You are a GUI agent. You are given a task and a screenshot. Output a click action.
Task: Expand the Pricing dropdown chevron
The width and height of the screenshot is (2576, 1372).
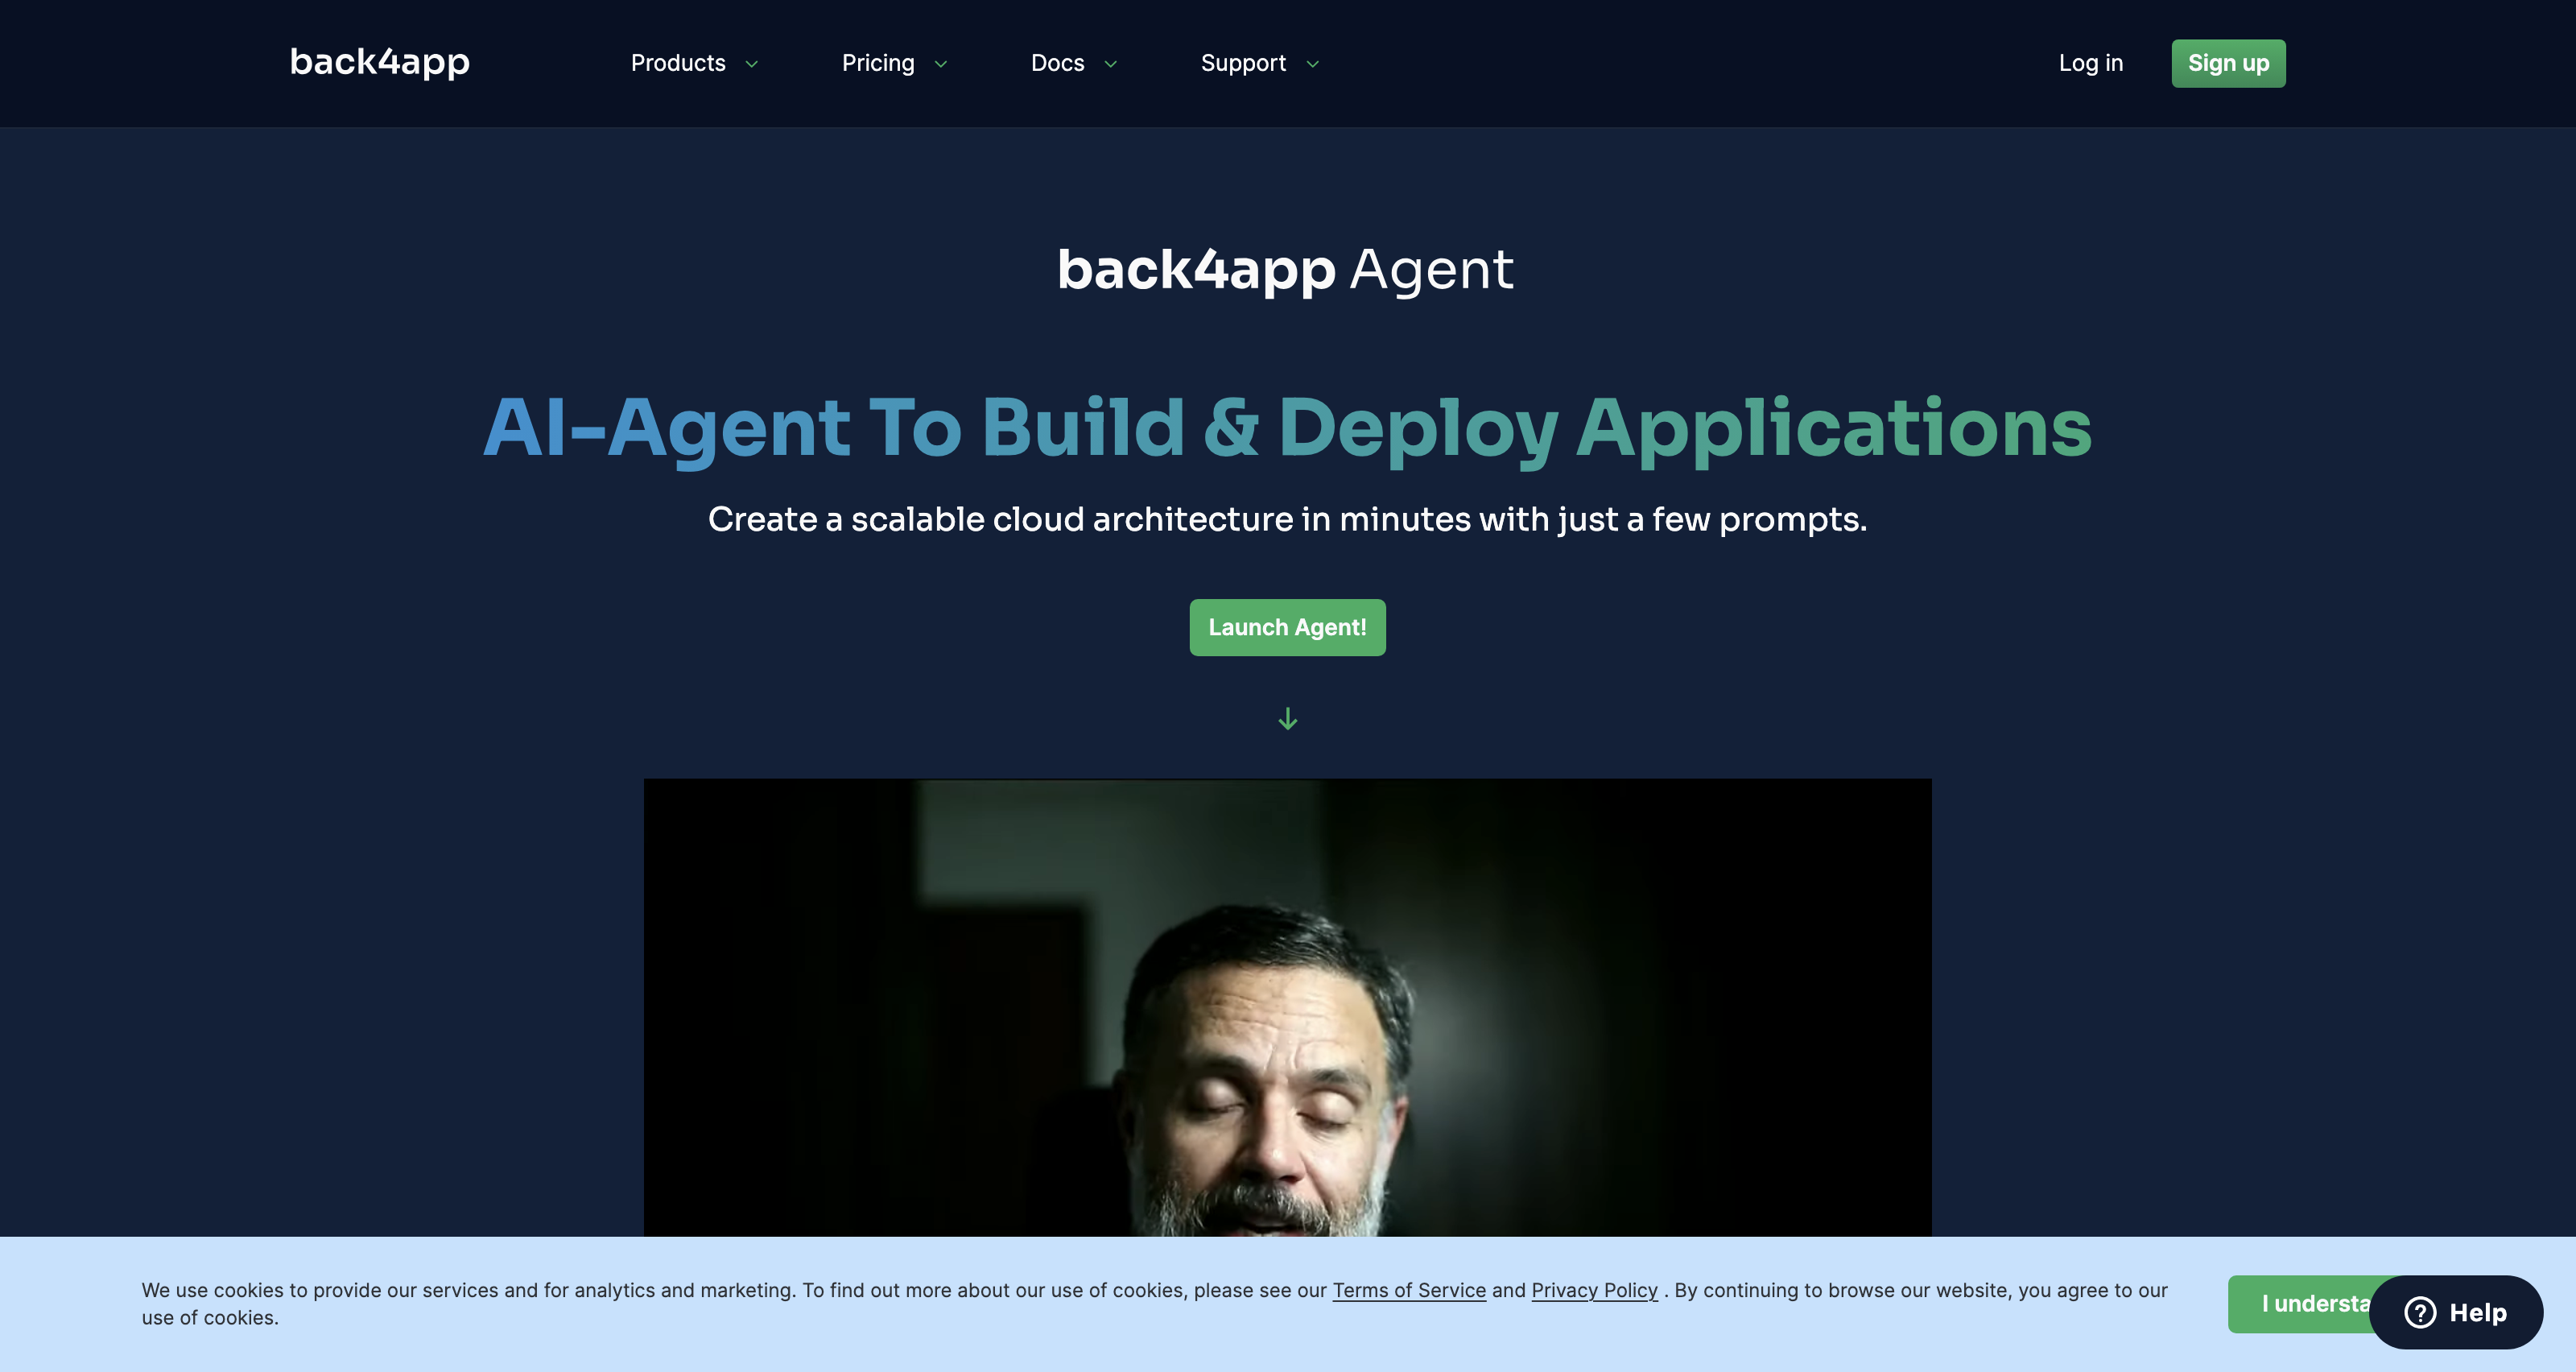click(941, 64)
